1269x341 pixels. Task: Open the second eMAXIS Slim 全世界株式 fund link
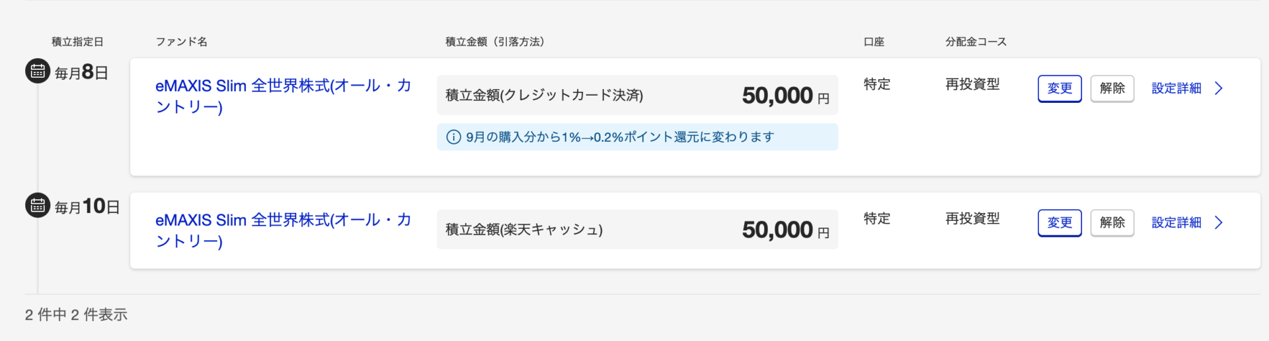[284, 231]
